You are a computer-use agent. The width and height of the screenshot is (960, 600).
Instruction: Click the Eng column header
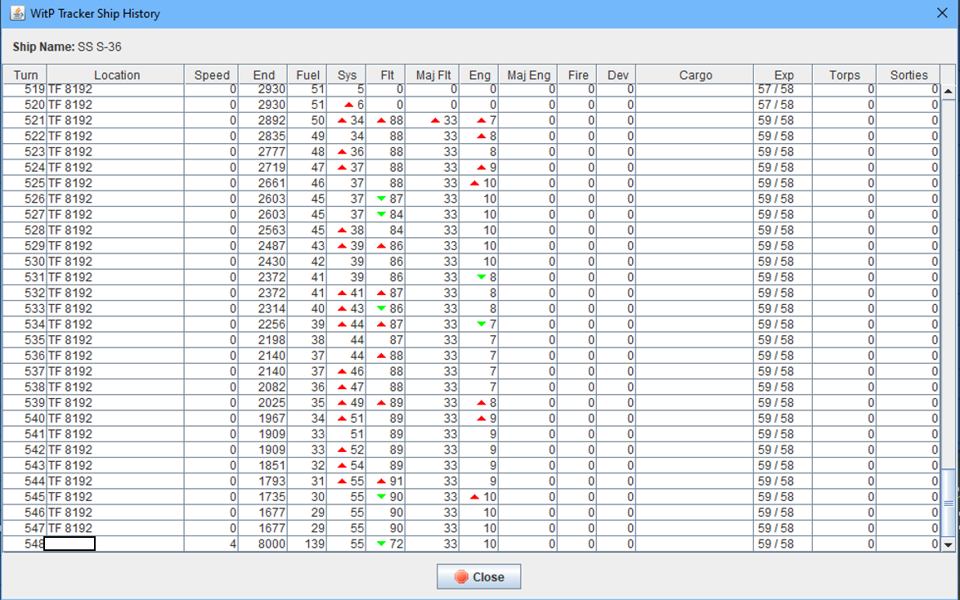pos(479,75)
